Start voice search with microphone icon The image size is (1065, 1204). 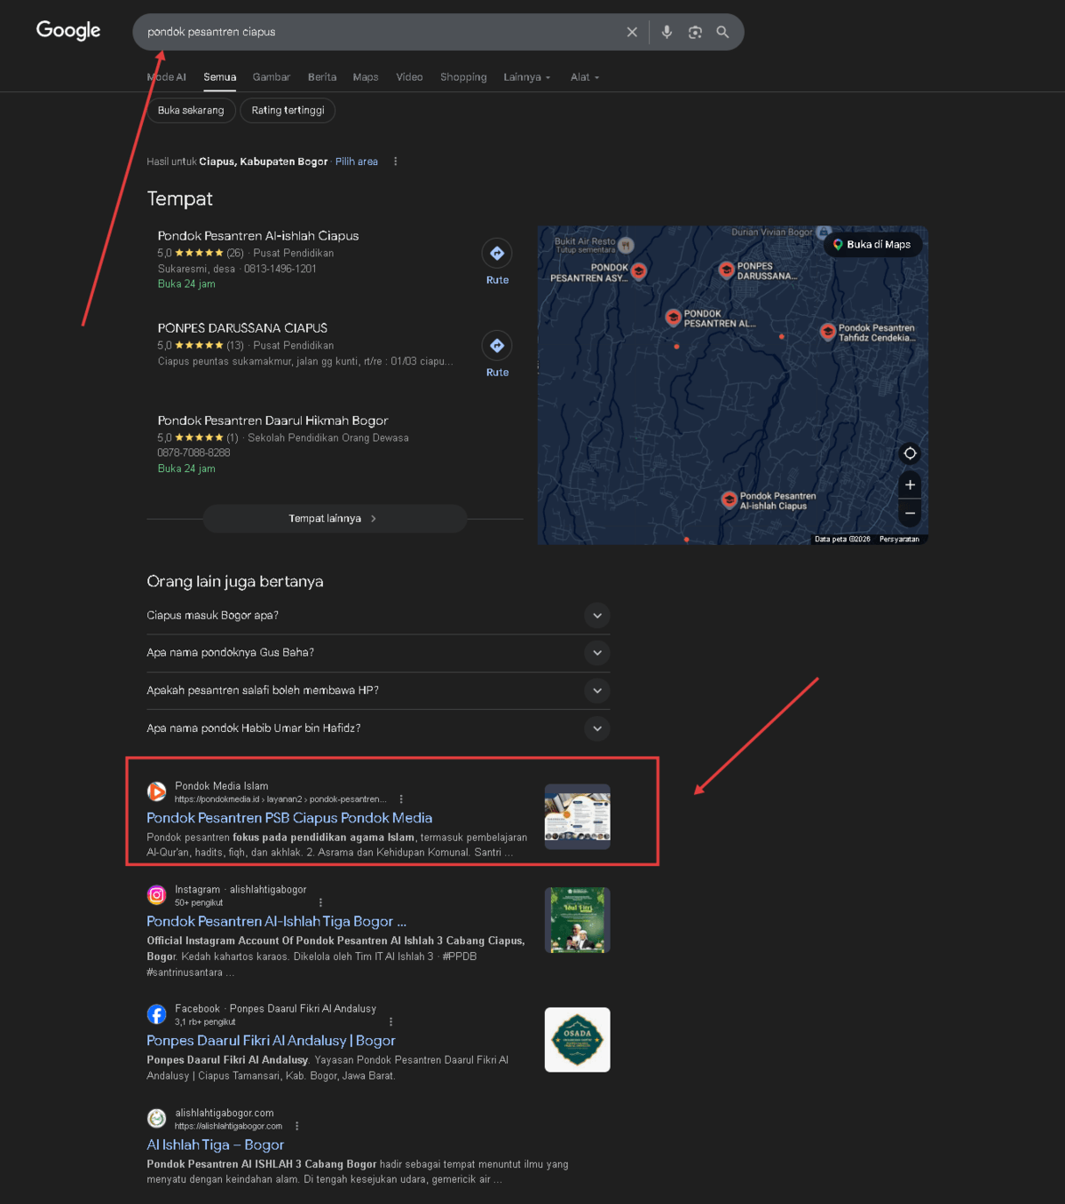[x=667, y=32]
